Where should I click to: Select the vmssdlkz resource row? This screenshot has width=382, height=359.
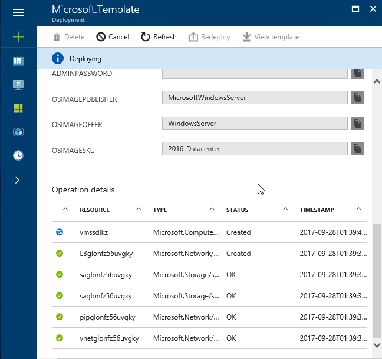209,232
